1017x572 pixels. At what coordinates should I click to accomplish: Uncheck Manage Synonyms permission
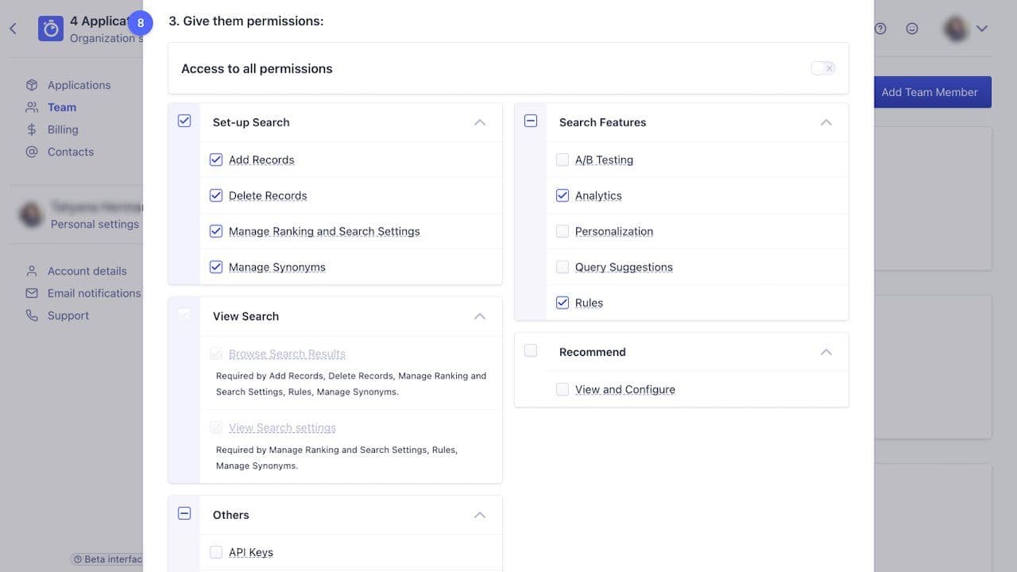coord(216,267)
